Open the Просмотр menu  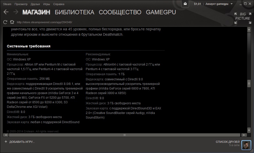click(21, 4)
